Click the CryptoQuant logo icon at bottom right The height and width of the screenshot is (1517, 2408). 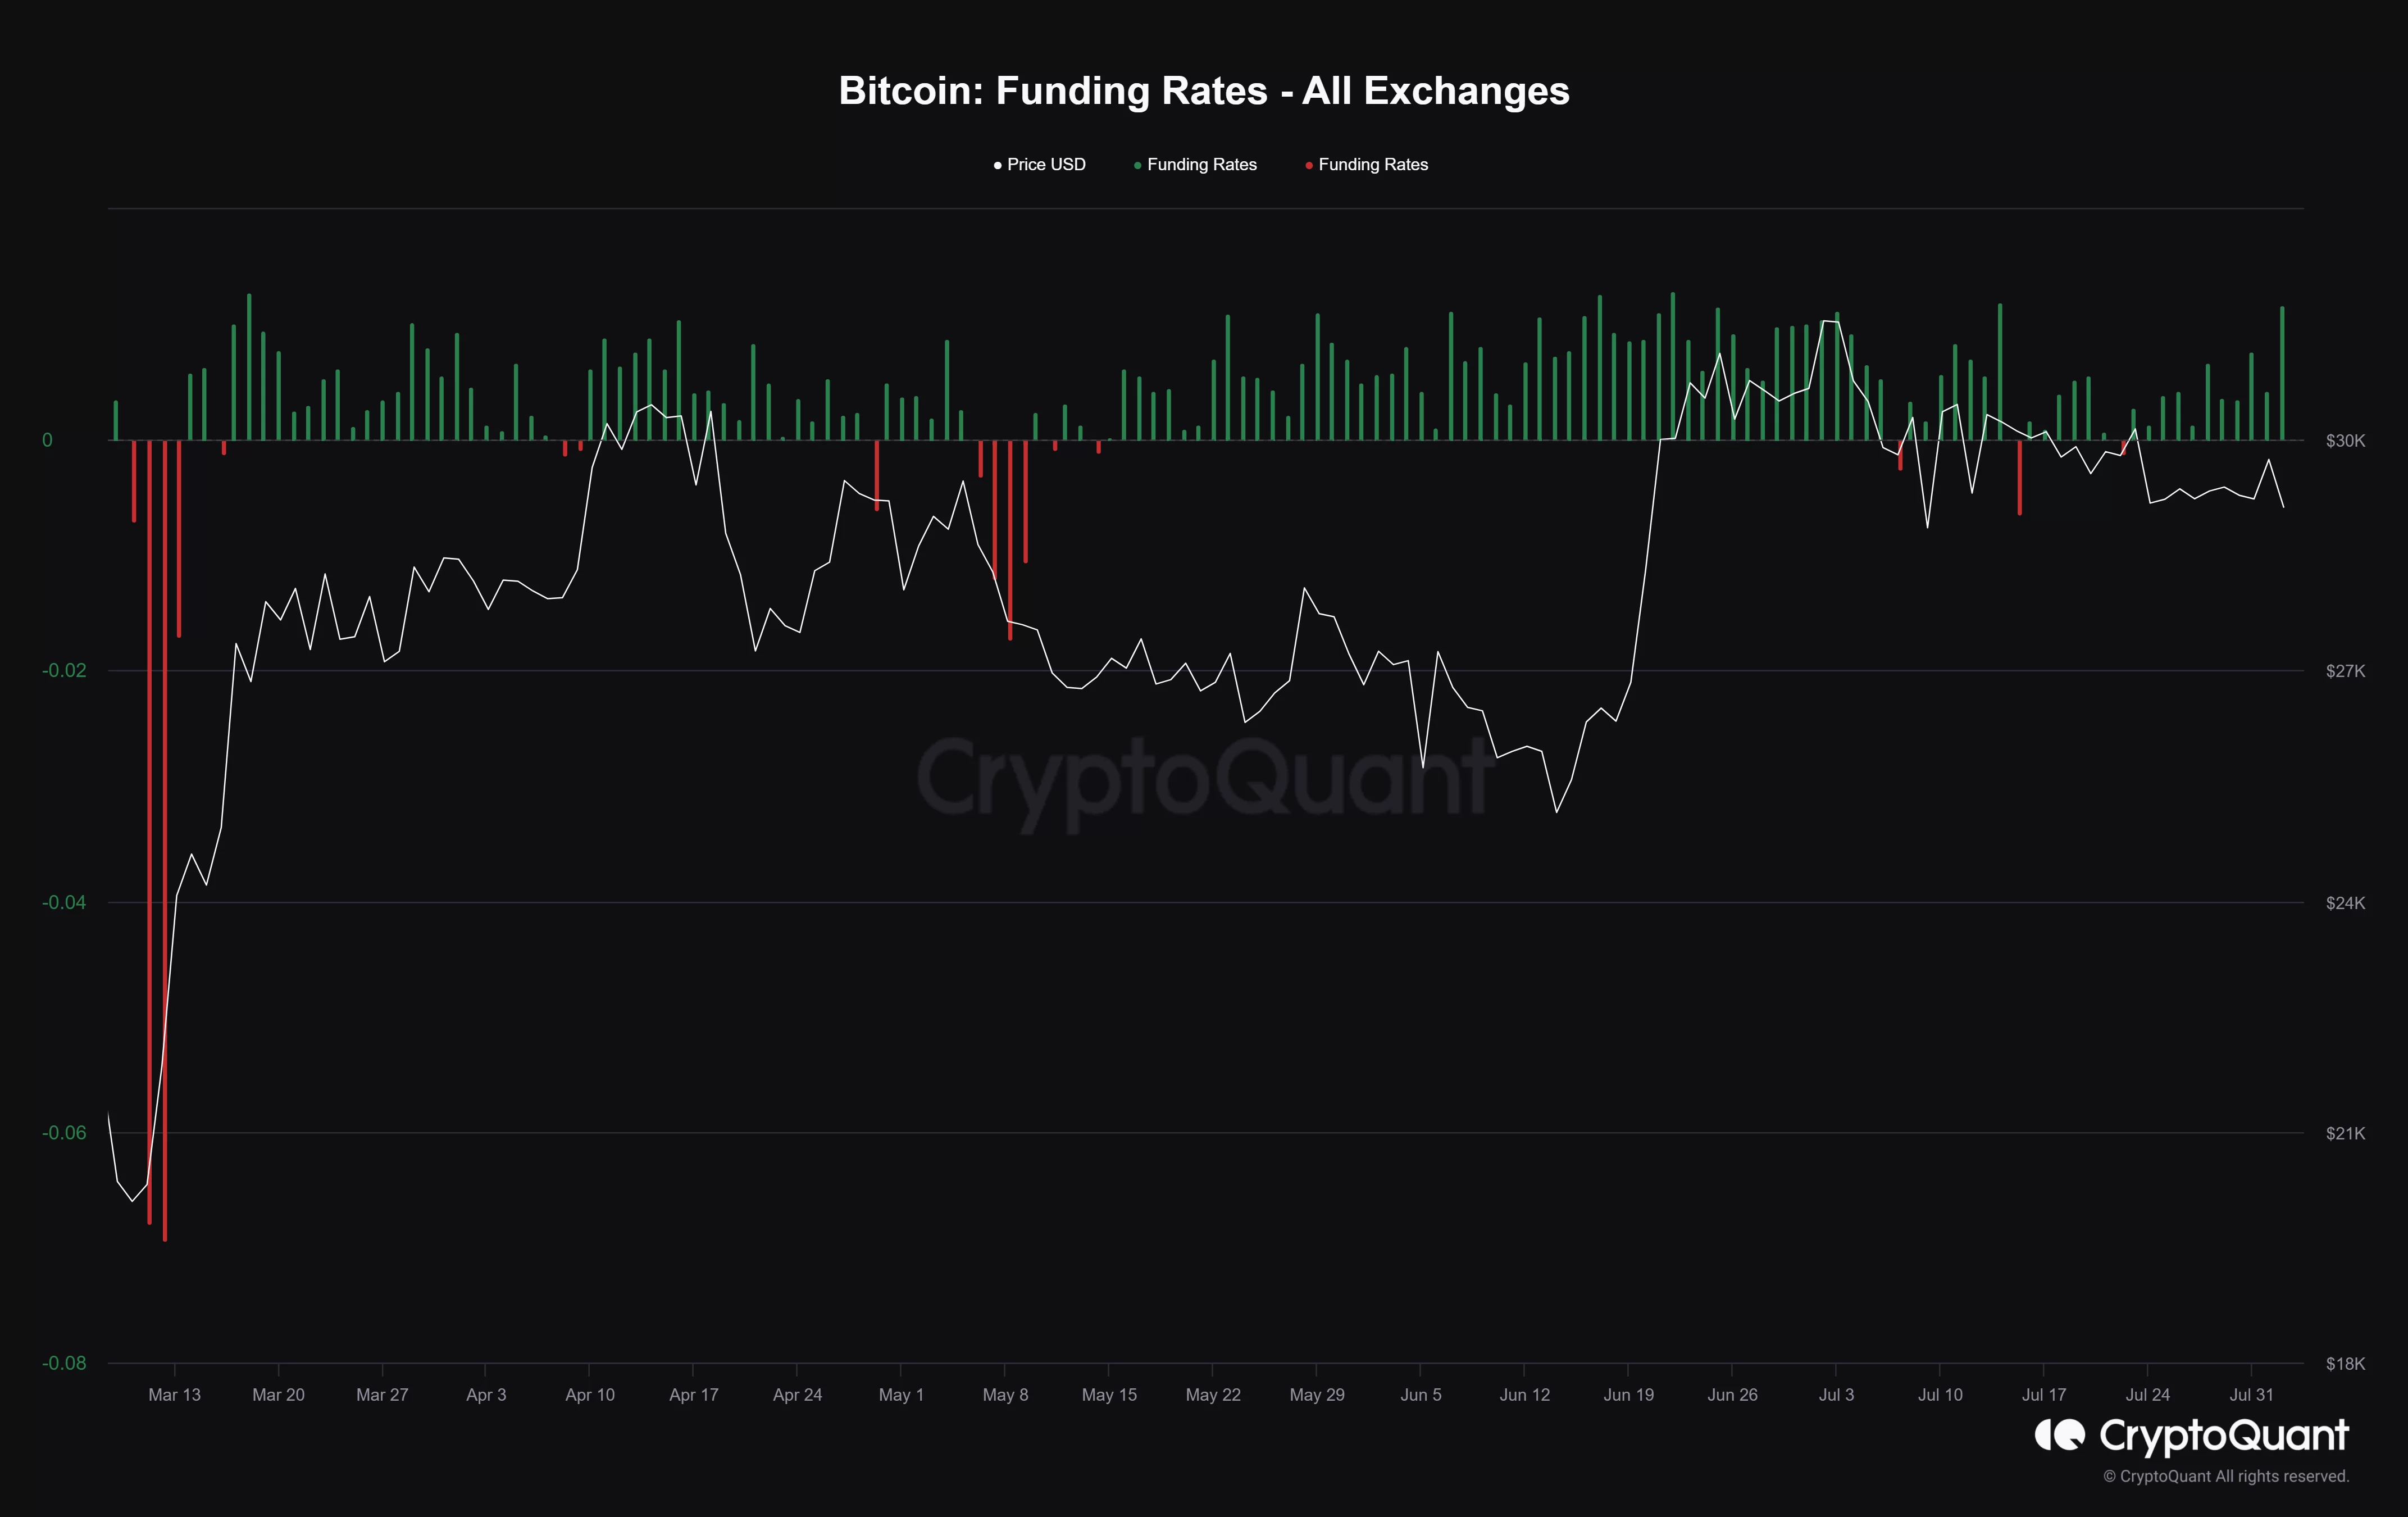(2060, 1435)
